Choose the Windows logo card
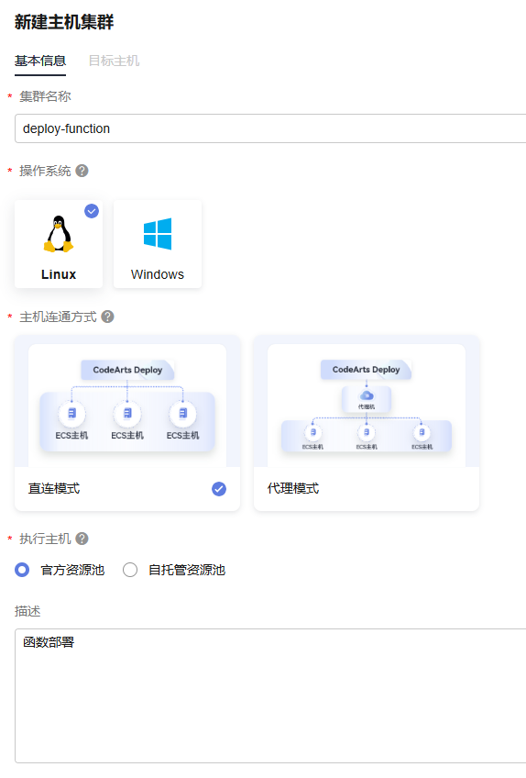 click(x=158, y=244)
